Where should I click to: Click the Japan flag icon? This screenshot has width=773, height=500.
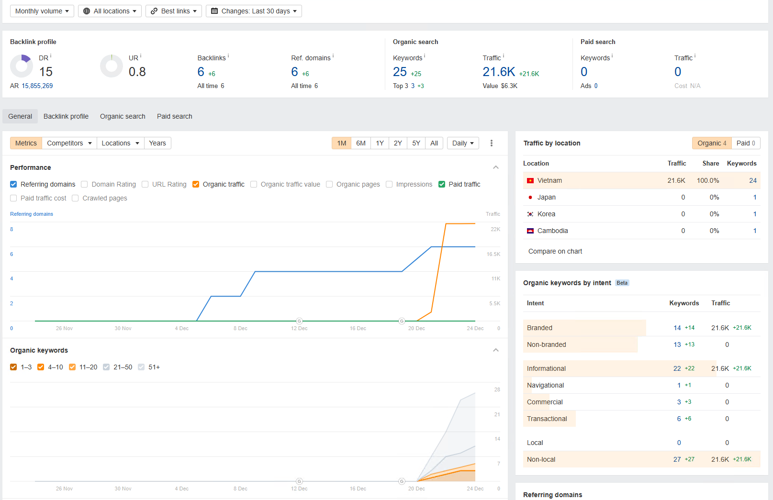coord(530,197)
